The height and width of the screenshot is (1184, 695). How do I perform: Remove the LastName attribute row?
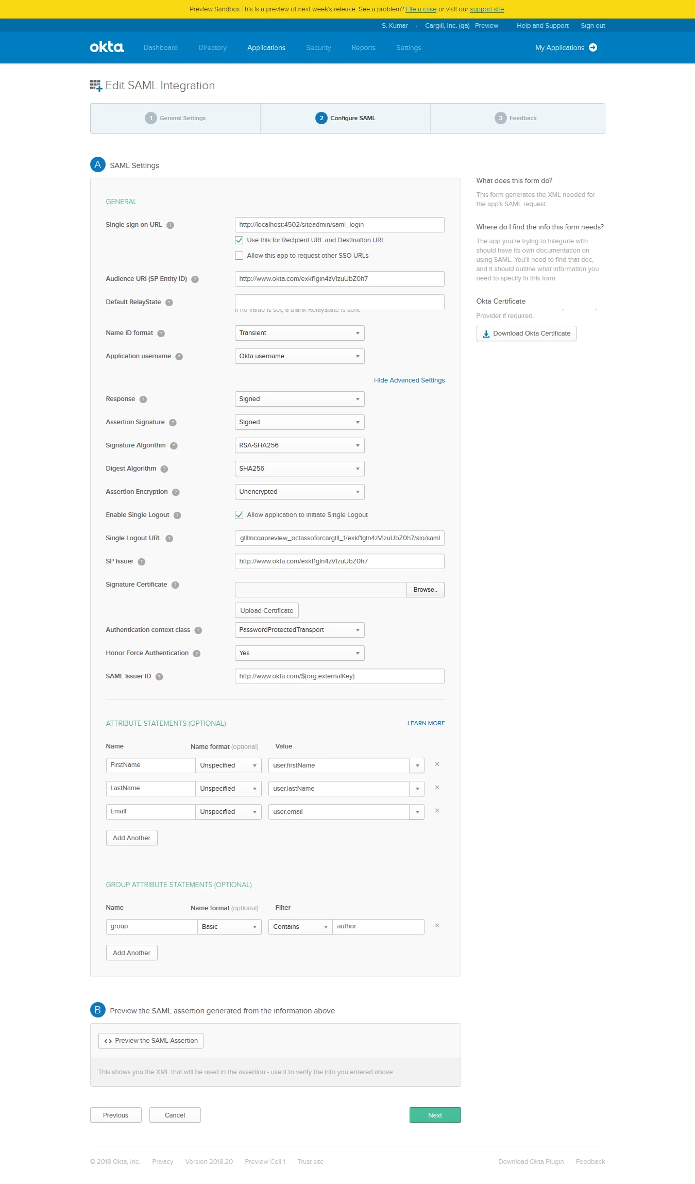[437, 788]
